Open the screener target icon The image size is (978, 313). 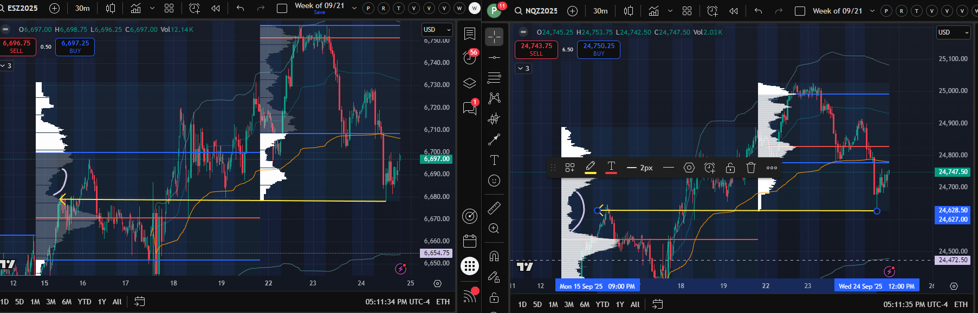point(470,216)
